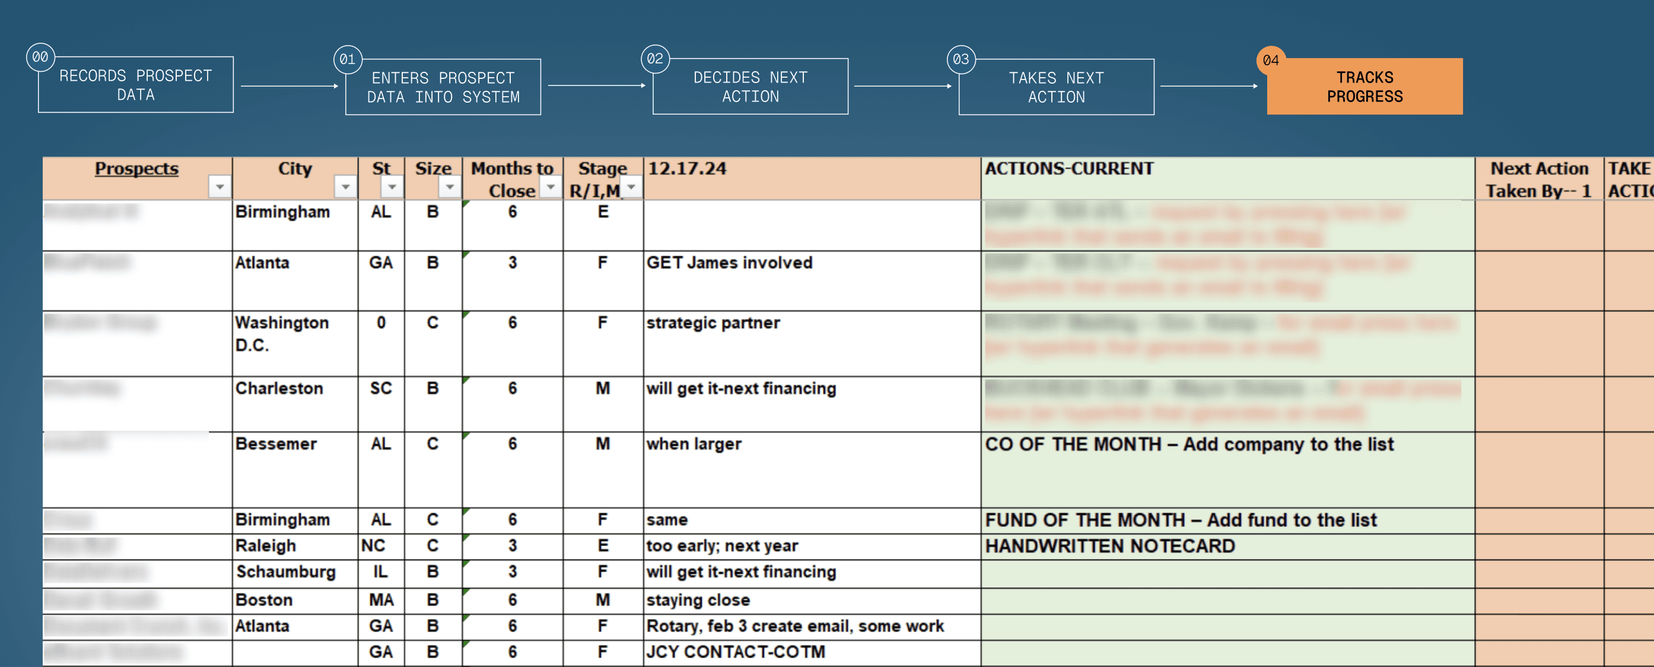
Task: Select the ACTIONS-CURRENT column header
Action: (x=1069, y=168)
